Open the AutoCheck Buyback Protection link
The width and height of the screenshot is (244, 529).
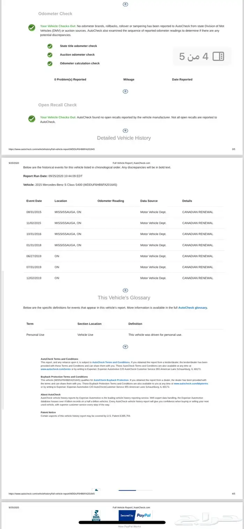pyautogui.click(x=111, y=380)
